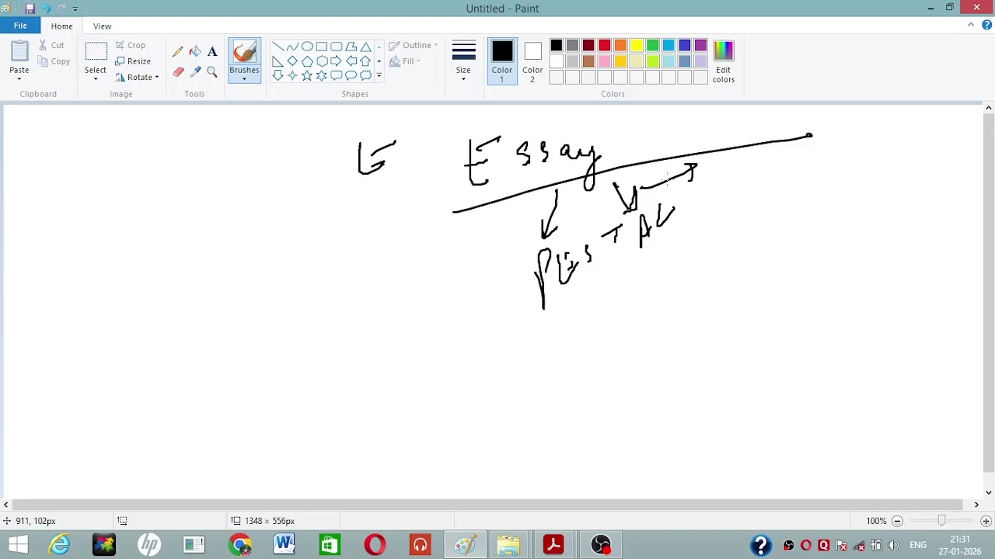
Task: Click the Brushes tool icon
Action: pos(244,52)
